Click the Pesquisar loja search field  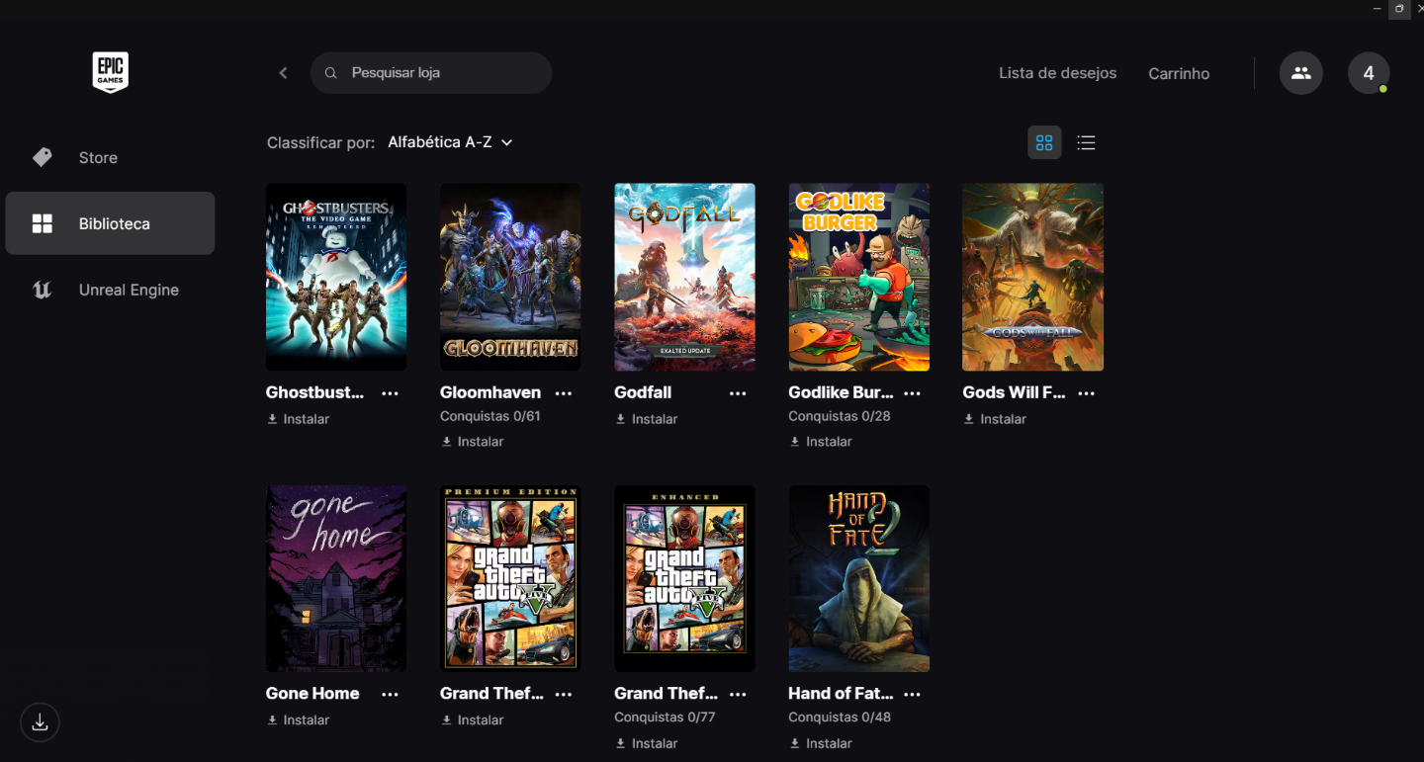pos(431,73)
